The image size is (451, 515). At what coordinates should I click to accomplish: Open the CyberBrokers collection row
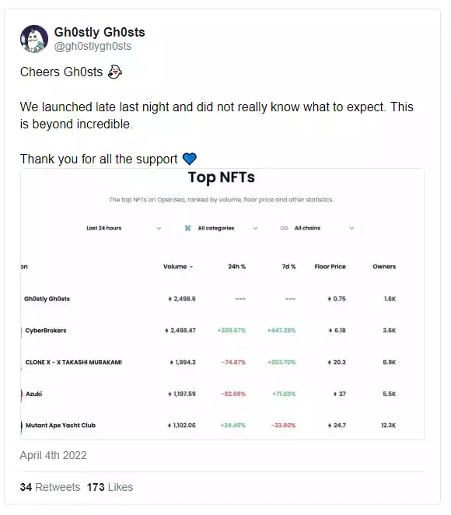point(222,331)
